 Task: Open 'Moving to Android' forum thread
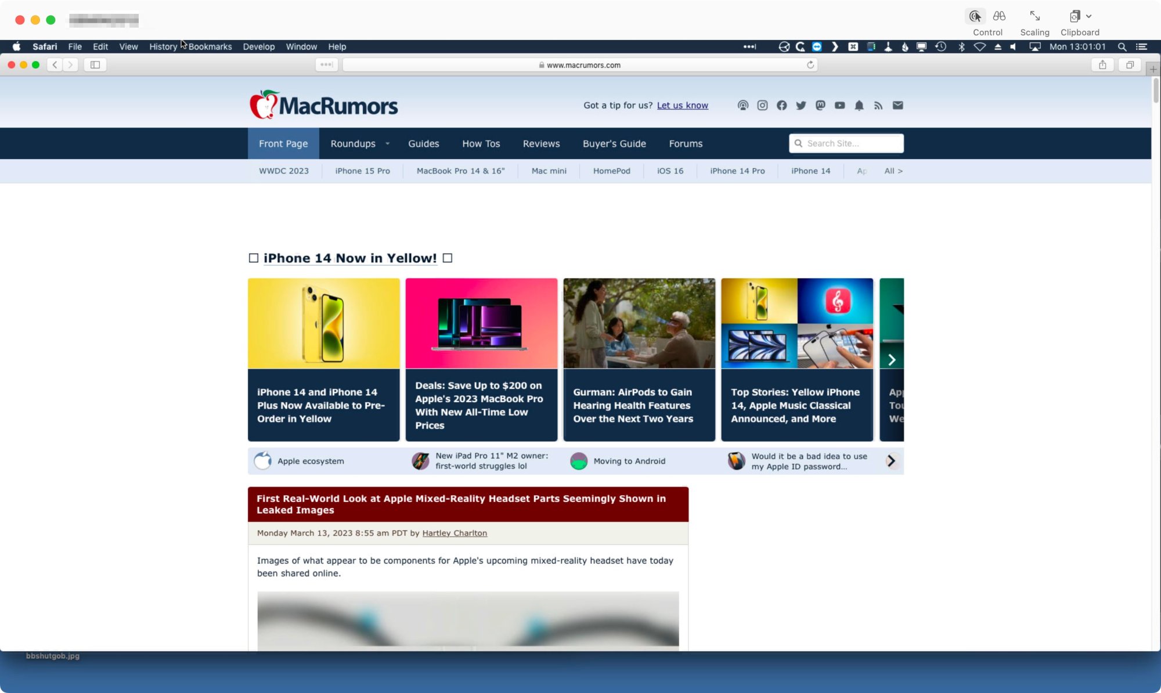pyautogui.click(x=629, y=461)
